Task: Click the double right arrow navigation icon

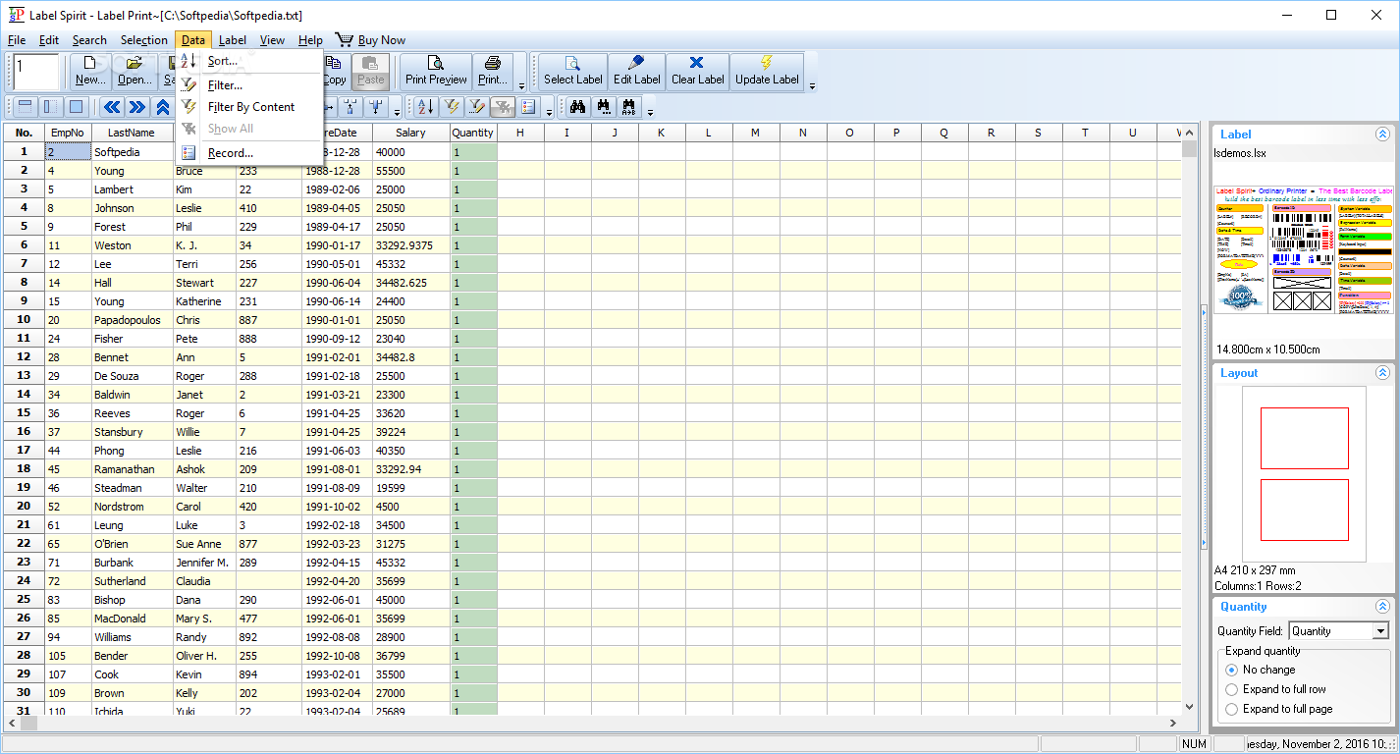Action: (x=137, y=107)
